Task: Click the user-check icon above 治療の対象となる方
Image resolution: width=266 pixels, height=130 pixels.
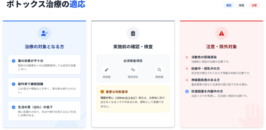Action: point(44,33)
